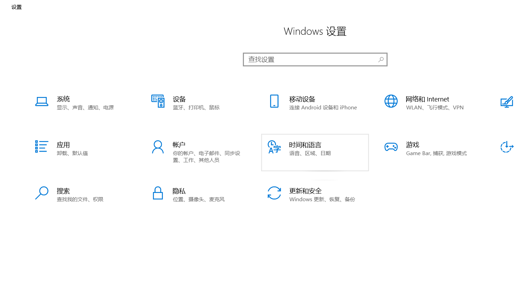Open the 应用 list icon
Screen dimensions: 514x303
click(x=41, y=147)
